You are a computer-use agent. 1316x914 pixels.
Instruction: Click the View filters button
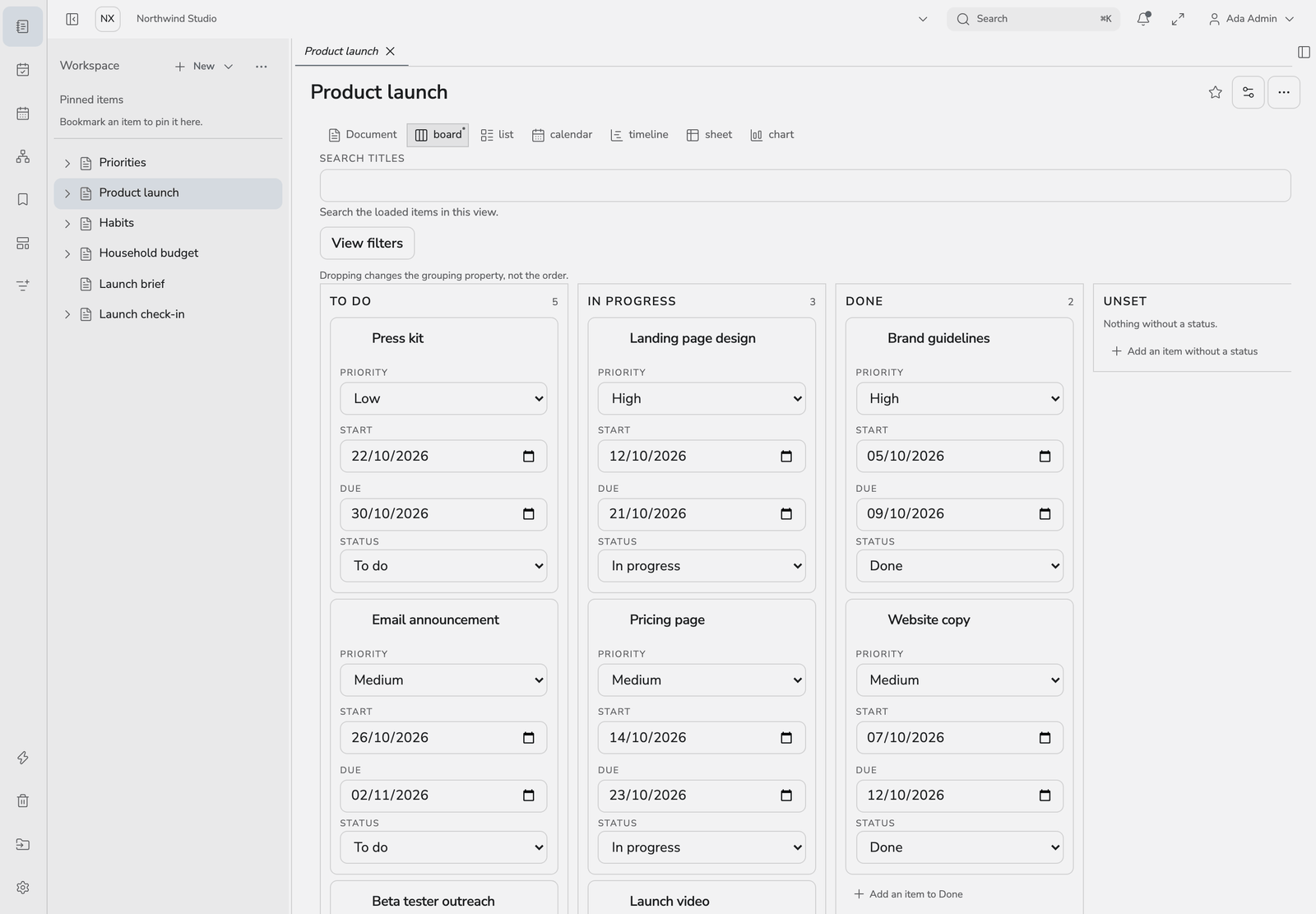(367, 244)
